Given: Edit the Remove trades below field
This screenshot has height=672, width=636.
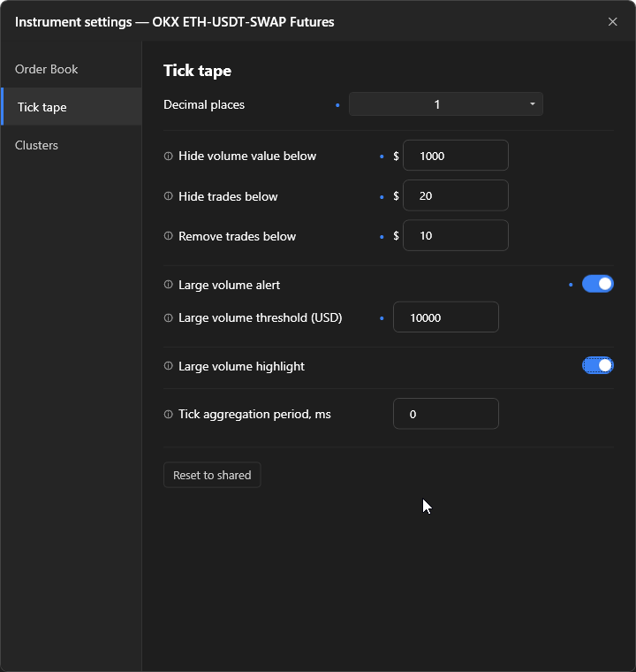Looking at the screenshot, I should click(456, 236).
